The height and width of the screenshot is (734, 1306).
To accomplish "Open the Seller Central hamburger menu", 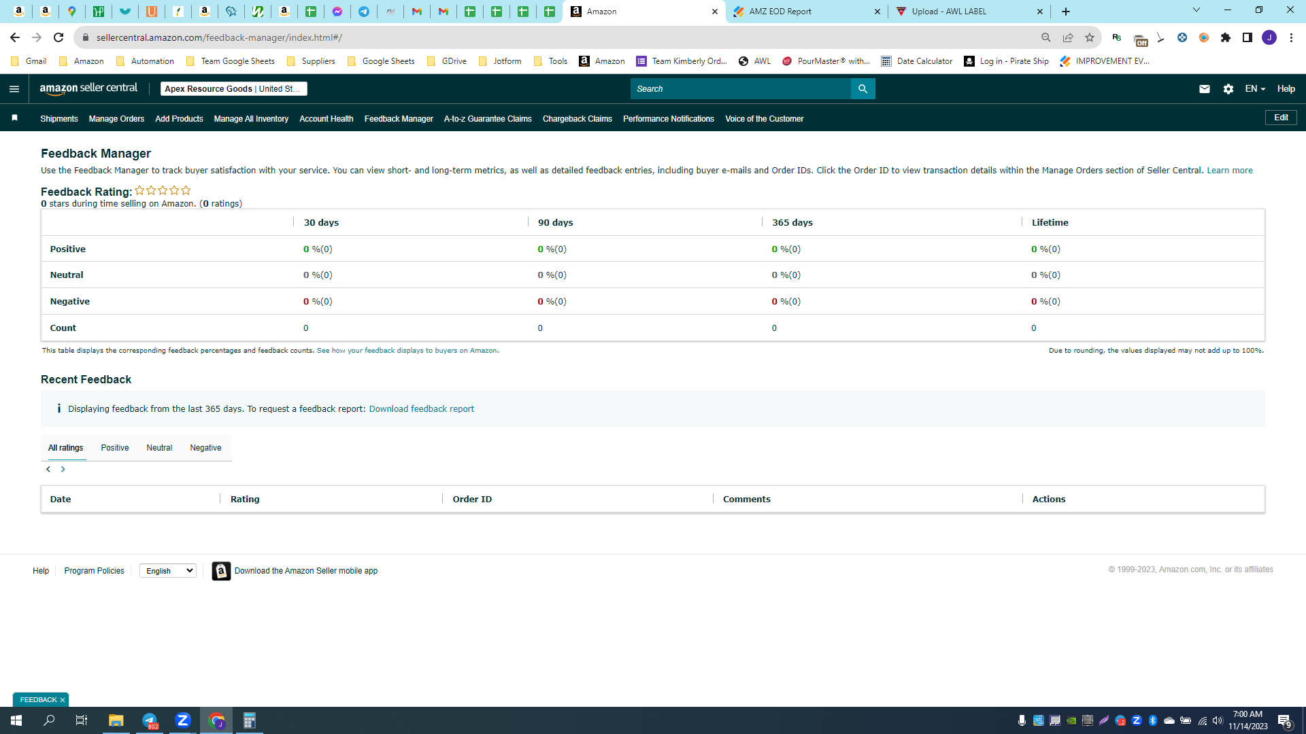I will tap(14, 89).
